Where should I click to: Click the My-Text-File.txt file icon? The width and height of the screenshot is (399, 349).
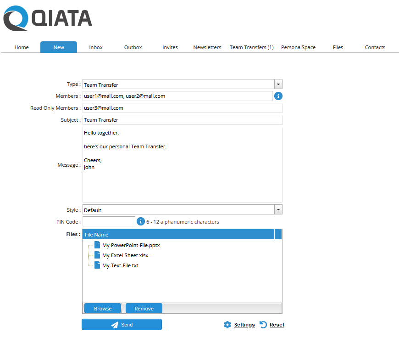(x=97, y=265)
